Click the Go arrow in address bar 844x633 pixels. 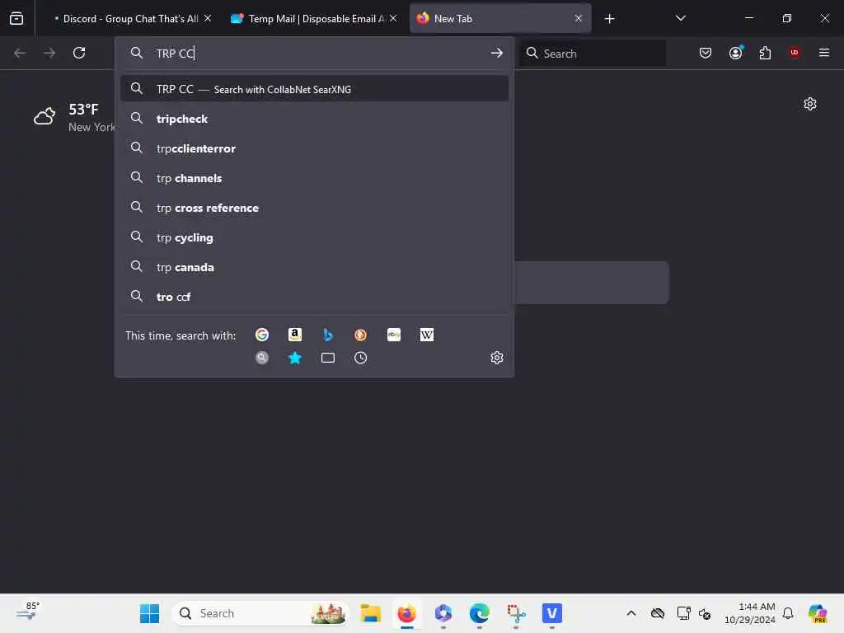click(497, 53)
